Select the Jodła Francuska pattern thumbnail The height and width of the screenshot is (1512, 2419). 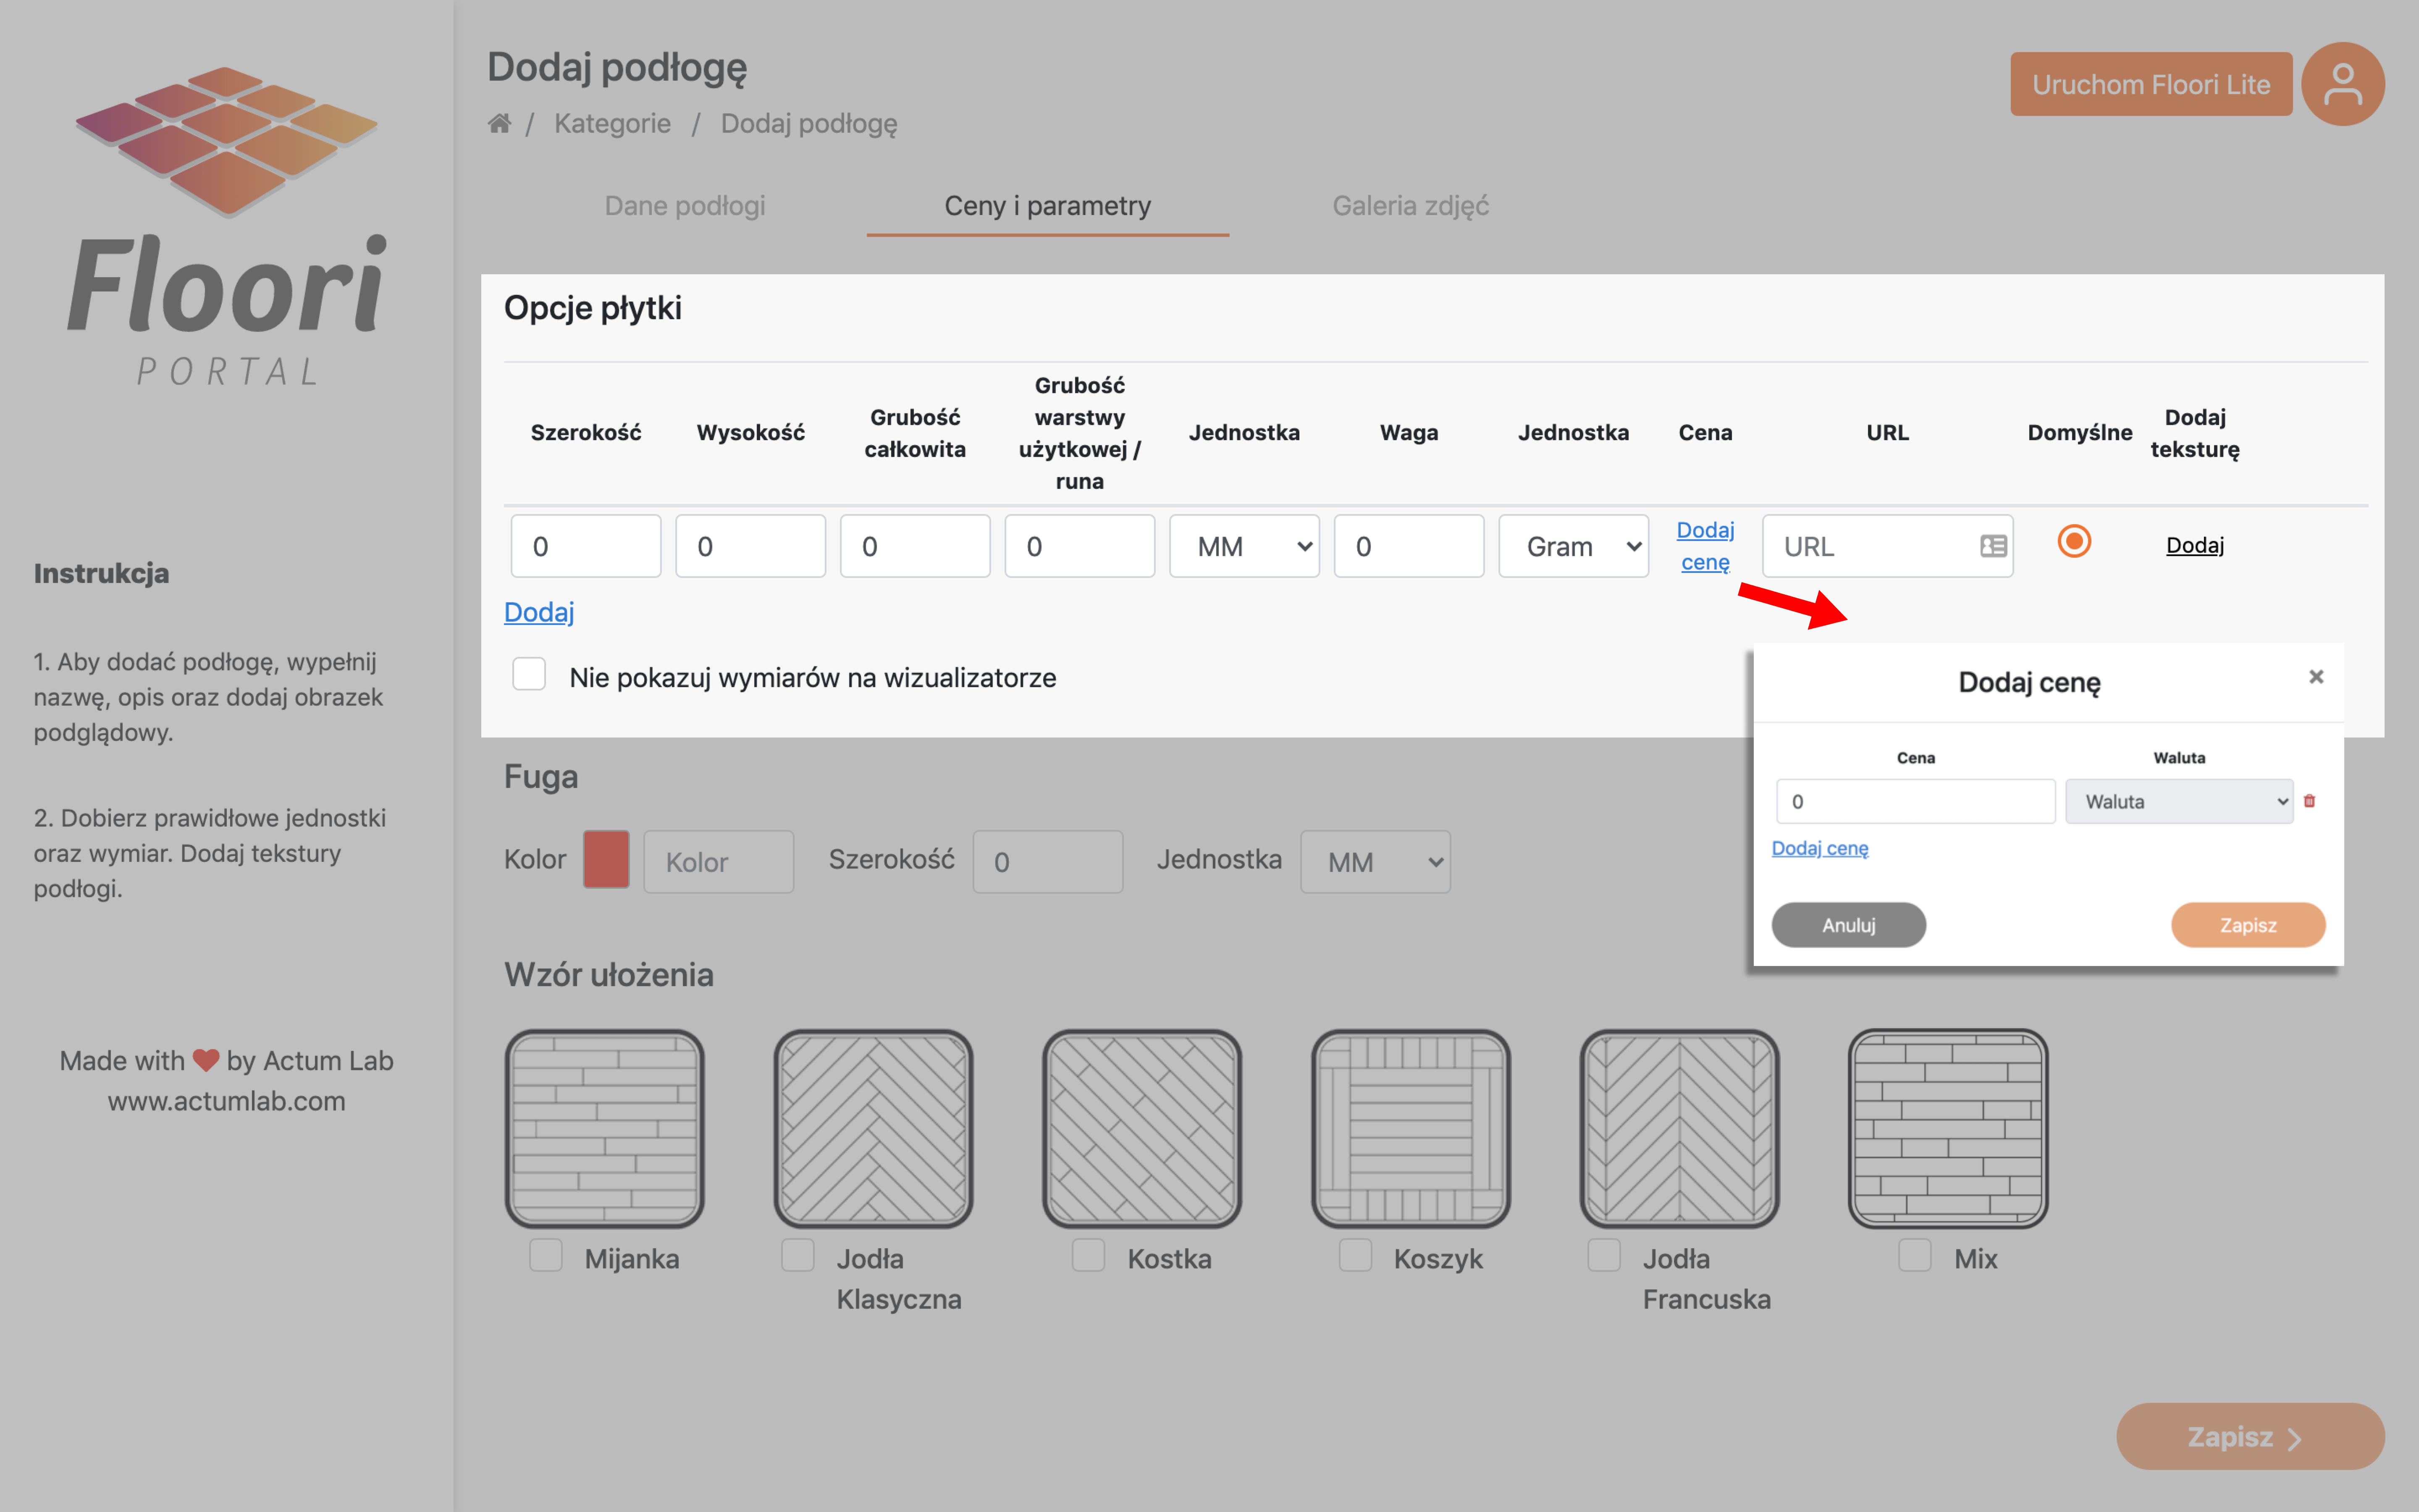(1679, 1129)
